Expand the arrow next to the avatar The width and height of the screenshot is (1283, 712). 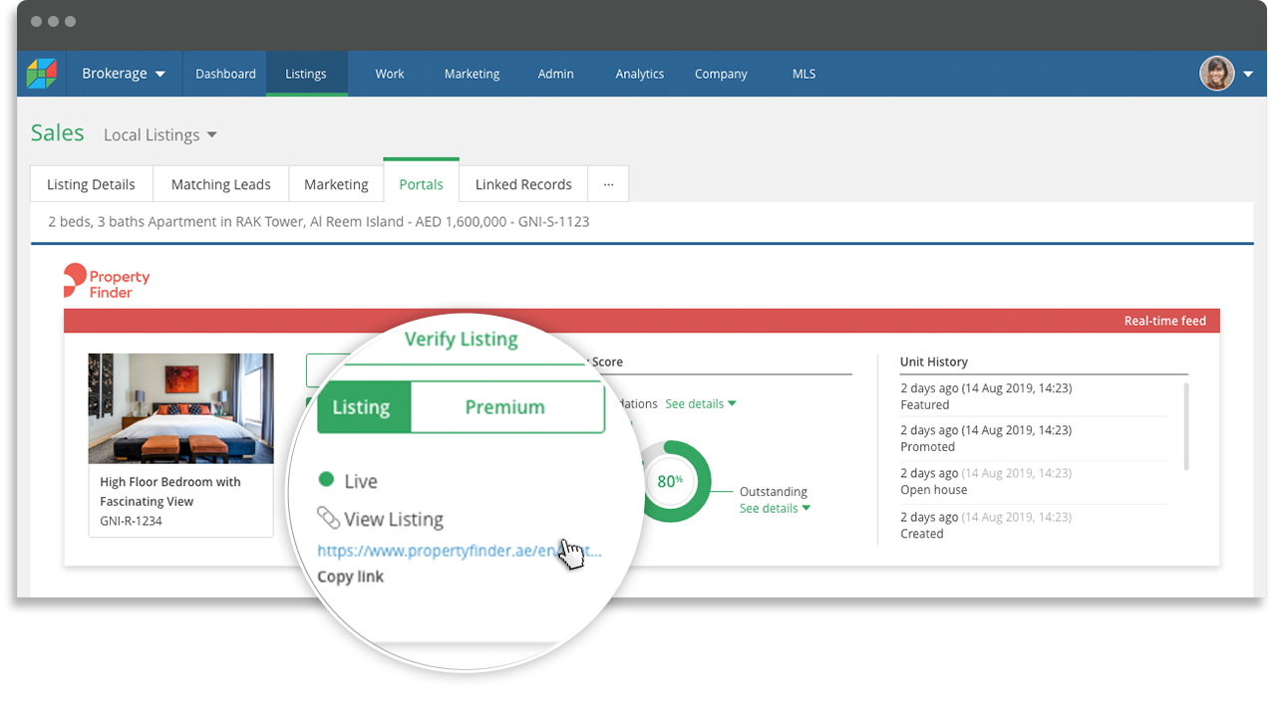(x=1248, y=75)
